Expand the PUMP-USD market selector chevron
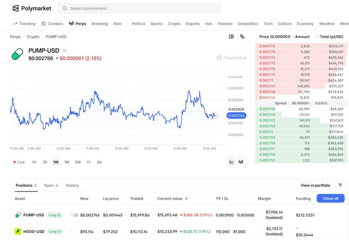This screenshot has height=240, width=349. coord(65,51)
